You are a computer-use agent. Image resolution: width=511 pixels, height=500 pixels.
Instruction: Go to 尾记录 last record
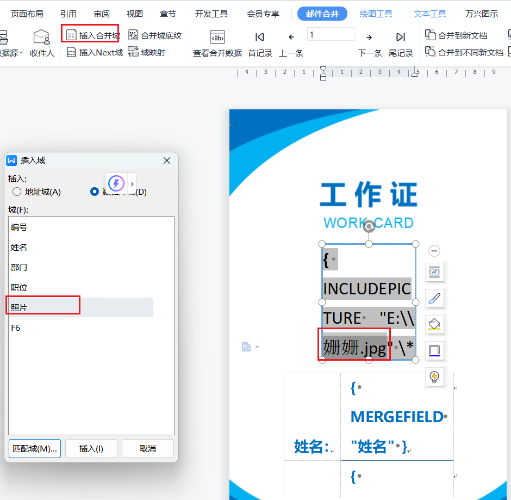point(401,38)
